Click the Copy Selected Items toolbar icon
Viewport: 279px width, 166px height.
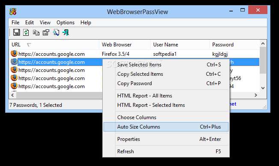pyautogui.click(x=36, y=33)
